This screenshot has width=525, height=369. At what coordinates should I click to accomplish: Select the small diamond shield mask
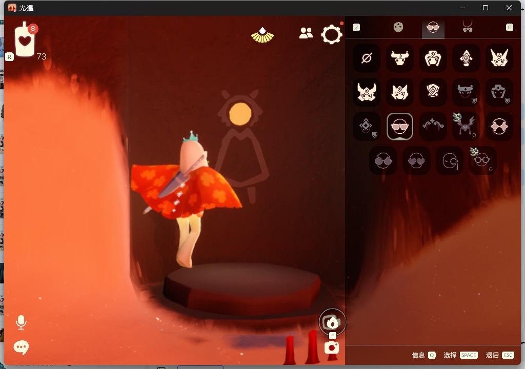pos(433,92)
